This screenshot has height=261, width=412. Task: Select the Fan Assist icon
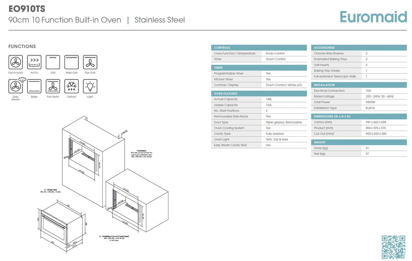[53, 86]
